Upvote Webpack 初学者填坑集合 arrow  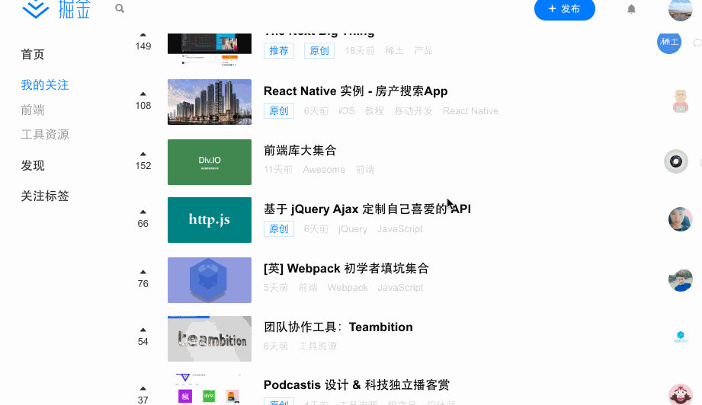click(143, 272)
